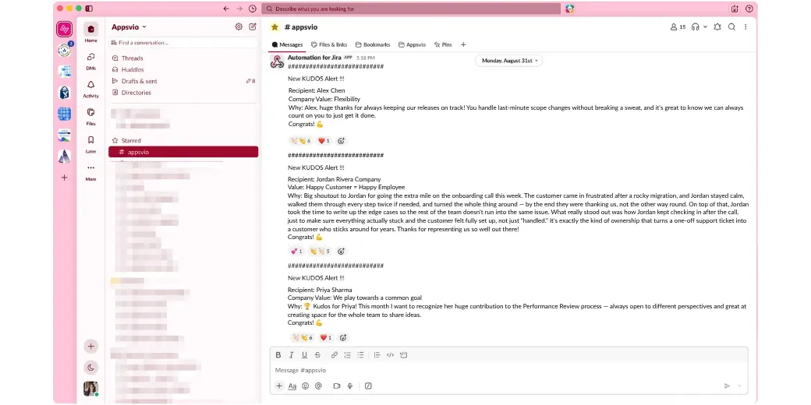This screenshot has width=811, height=405.
Task: Open history clock icon
Action: coord(253,9)
